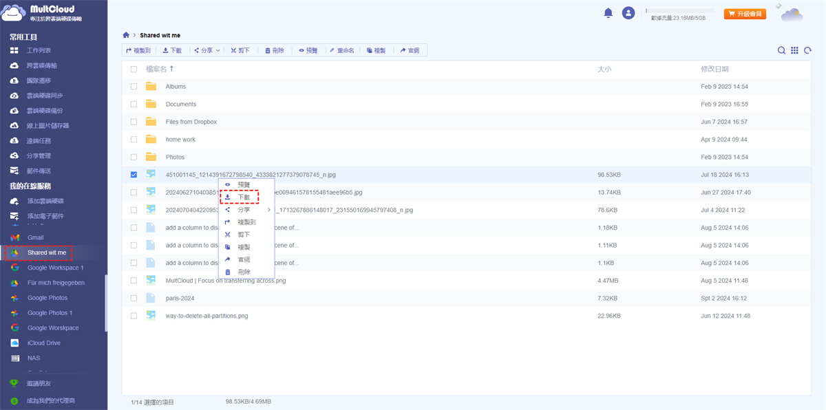
Task: Check the Albums folder checkbox
Action: [x=134, y=87]
